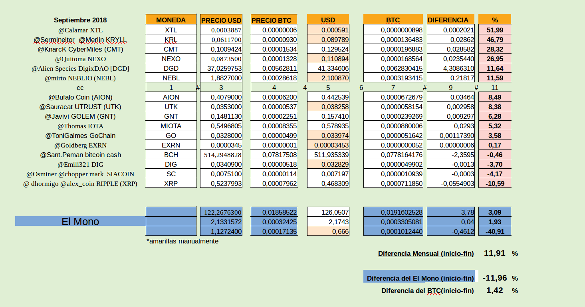This screenshot has height=307, width=585.
Task: Select BTC price cell 0,00562811
Action: (x=274, y=68)
